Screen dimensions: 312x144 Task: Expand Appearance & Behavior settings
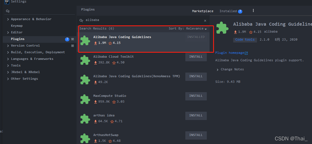pyautogui.click(x=8, y=19)
